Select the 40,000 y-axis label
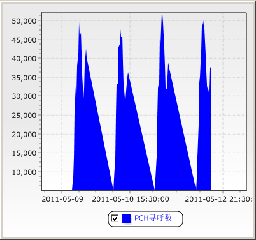256x240 pixels. (x=24, y=59)
